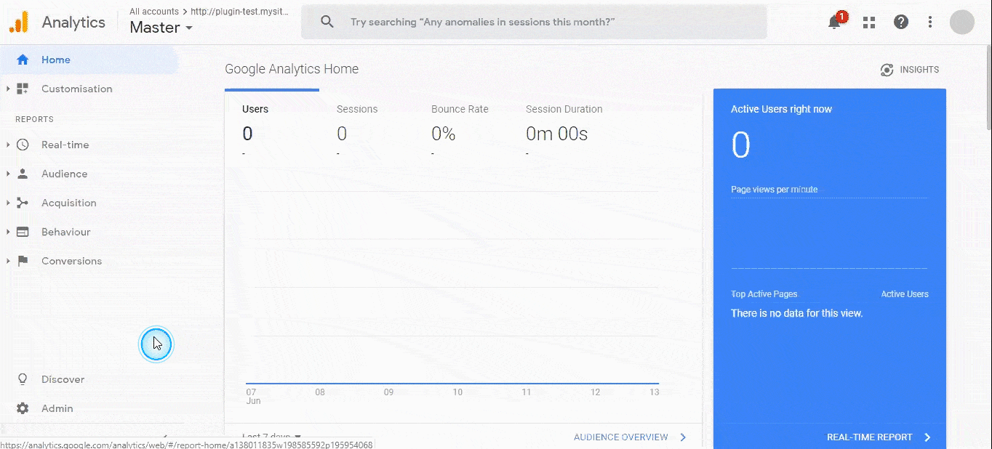Viewport: 992px width, 449px height.
Task: Open Conversions in the sidebar
Action: [71, 261]
